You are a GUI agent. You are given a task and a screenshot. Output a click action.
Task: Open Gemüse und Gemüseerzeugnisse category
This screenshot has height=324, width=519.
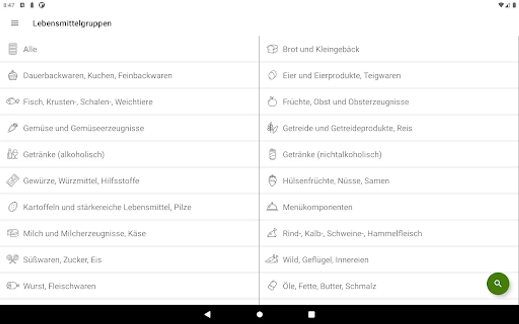tap(84, 128)
